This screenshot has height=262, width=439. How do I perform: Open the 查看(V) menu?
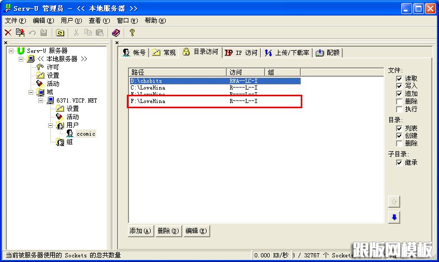pyautogui.click(x=99, y=21)
